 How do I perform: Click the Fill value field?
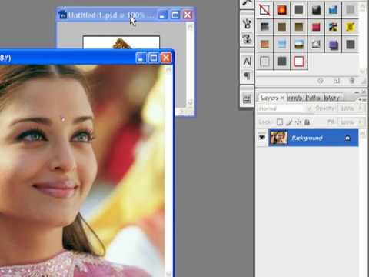coord(348,122)
